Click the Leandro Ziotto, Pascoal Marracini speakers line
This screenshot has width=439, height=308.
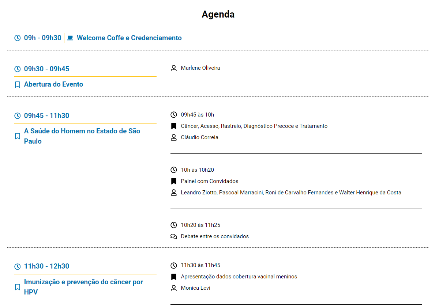pyautogui.click(x=291, y=193)
